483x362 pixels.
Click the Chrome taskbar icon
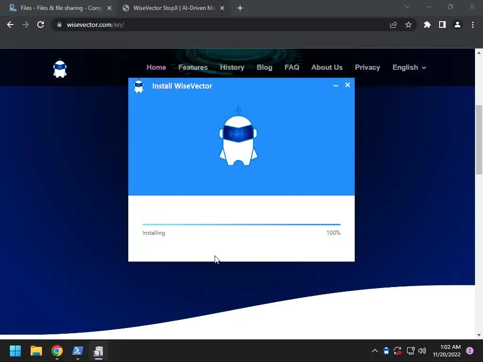[57, 351]
